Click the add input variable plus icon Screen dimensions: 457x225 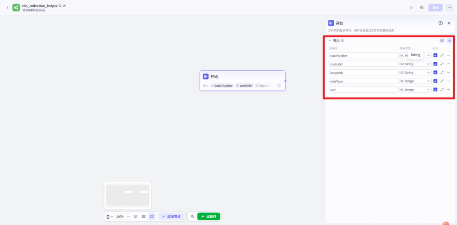coord(449,41)
